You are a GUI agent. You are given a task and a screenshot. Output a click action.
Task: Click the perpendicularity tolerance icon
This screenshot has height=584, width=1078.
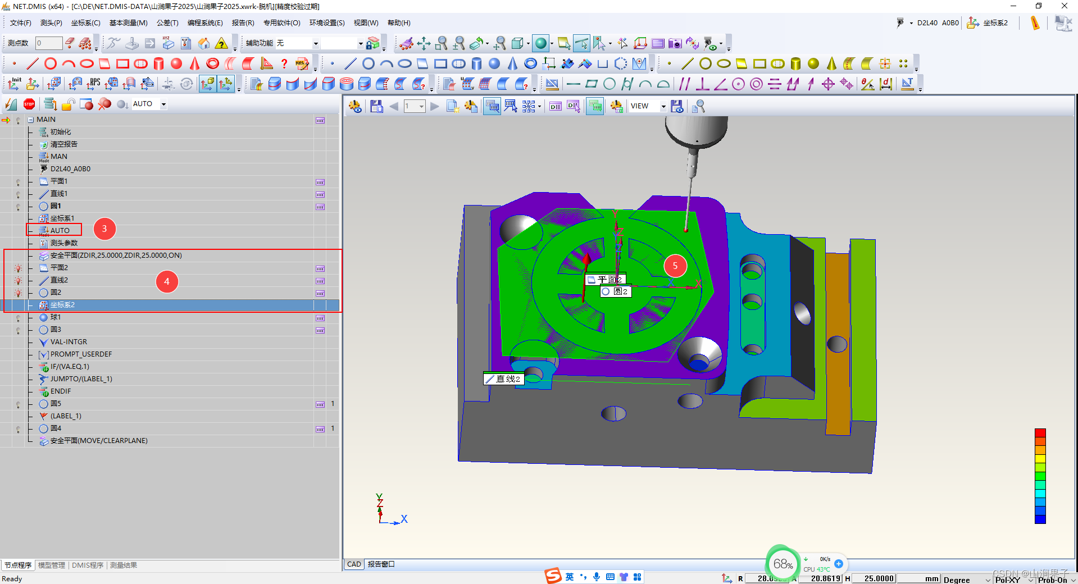[702, 84]
